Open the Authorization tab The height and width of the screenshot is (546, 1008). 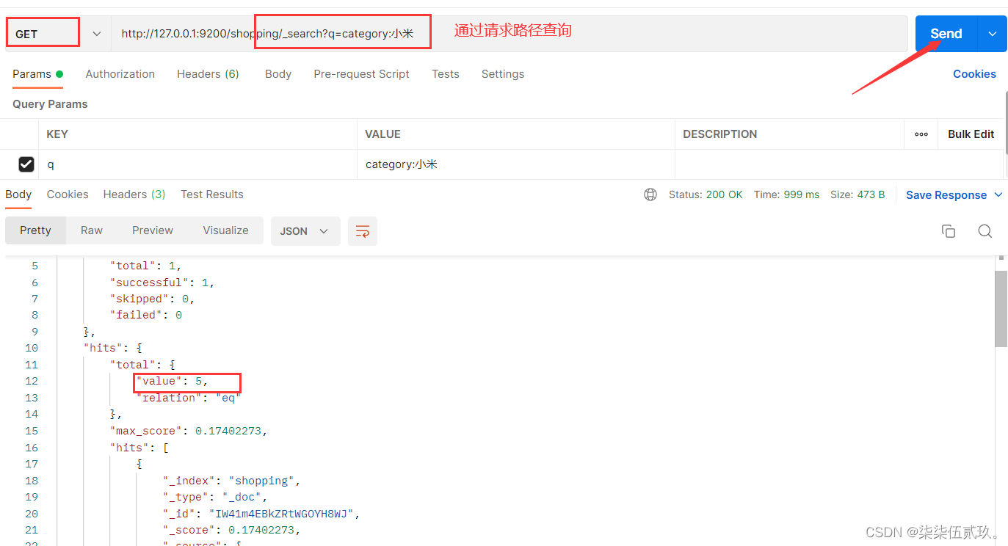tap(120, 74)
